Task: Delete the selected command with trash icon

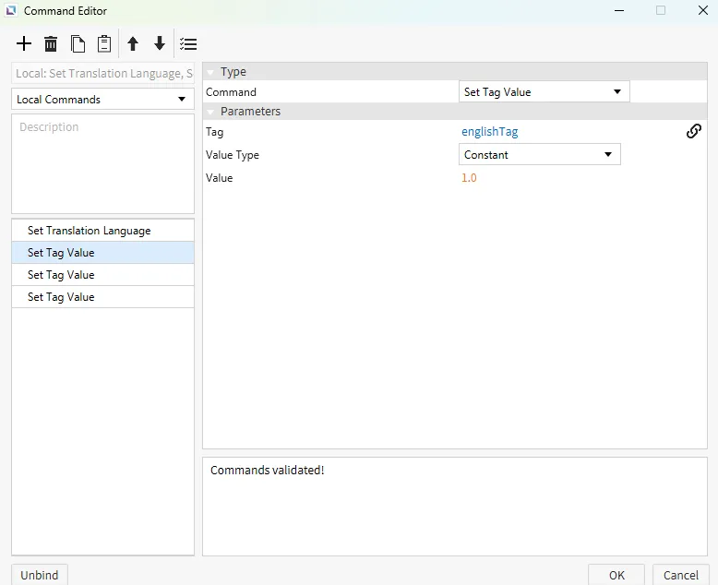Action: [51, 44]
